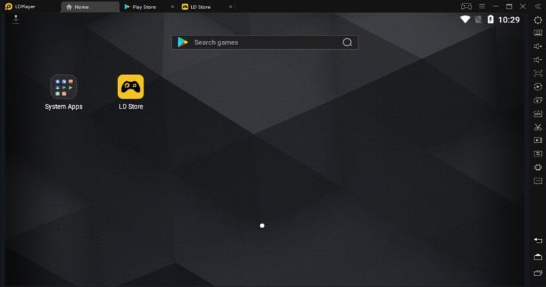Click the 10:29 clock
Image resolution: width=546 pixels, height=287 pixels.
508,20
